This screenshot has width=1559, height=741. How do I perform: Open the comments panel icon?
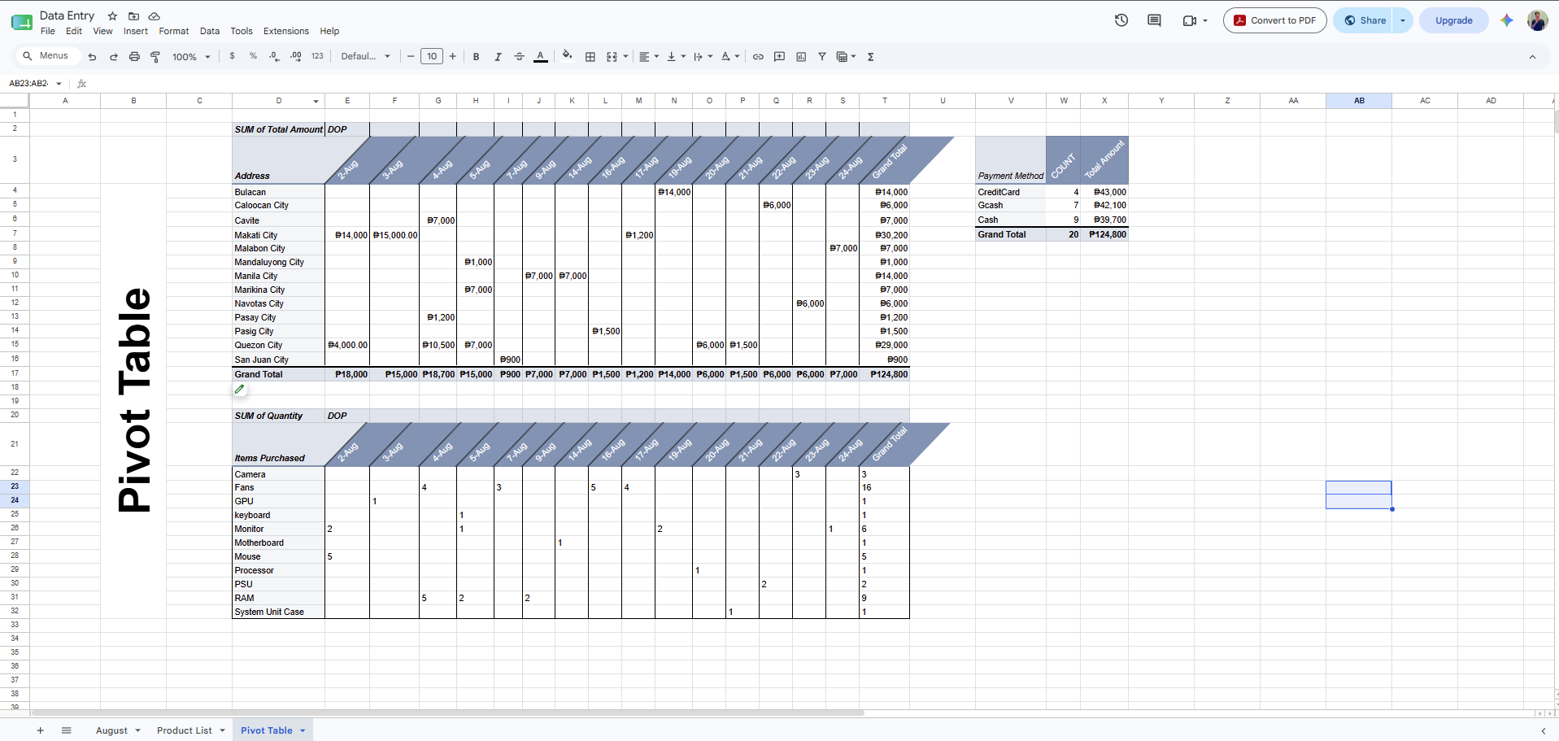1154,20
